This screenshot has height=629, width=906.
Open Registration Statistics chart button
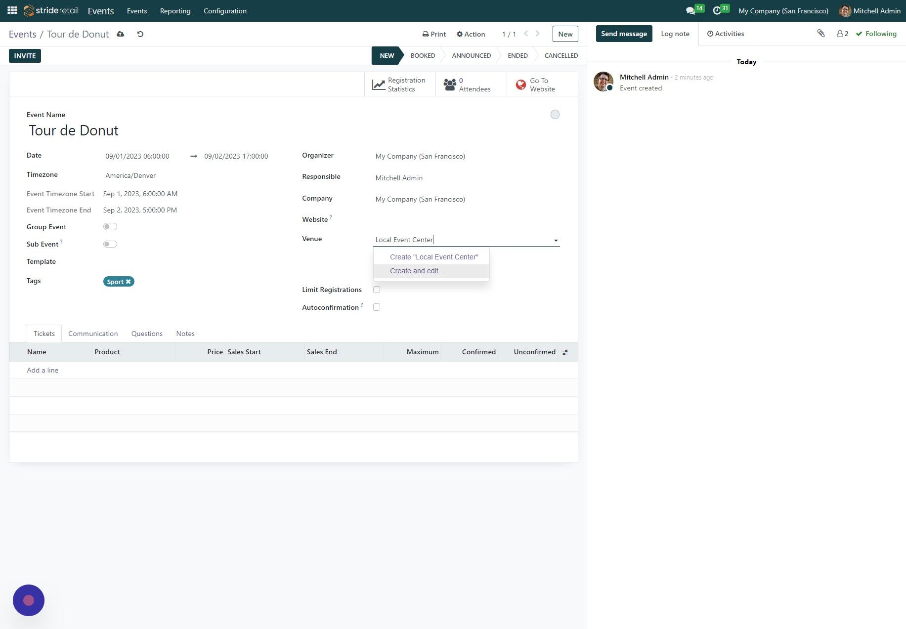click(400, 84)
